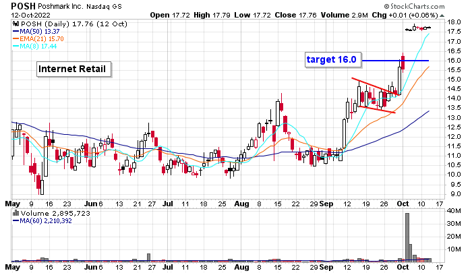Click the bar-chart icon next to Volume 2,895,723
Image resolution: width=472 pixels, height=273 pixels.
click(x=16, y=214)
